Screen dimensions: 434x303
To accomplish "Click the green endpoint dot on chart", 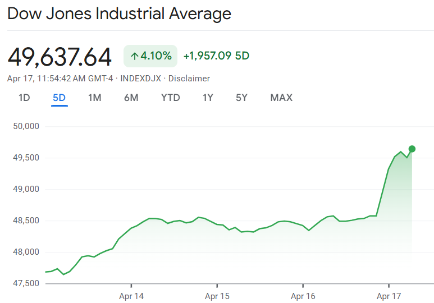I will (x=412, y=149).
